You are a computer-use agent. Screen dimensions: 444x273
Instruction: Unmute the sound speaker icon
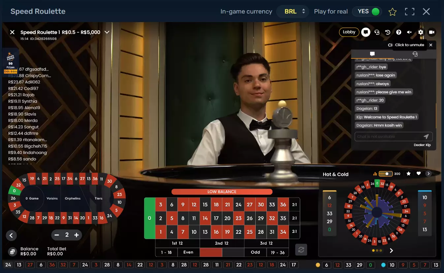click(x=409, y=32)
